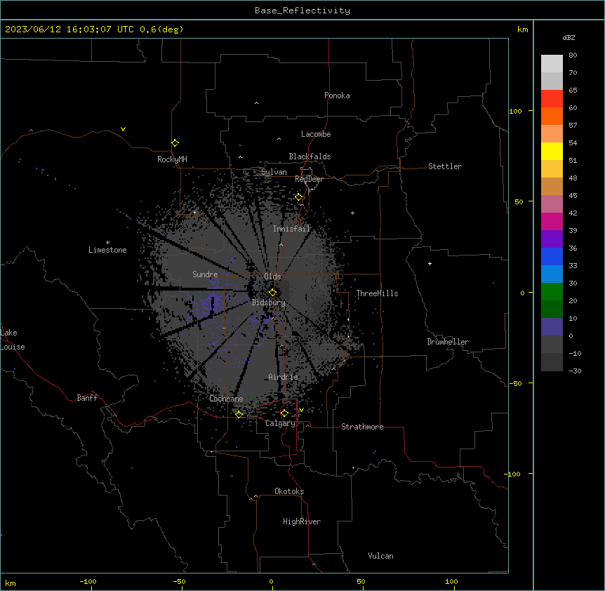Image resolution: width=605 pixels, height=591 pixels.
Task: Pick the yellow 51–54 dBZ legend swatch
Action: (552, 151)
